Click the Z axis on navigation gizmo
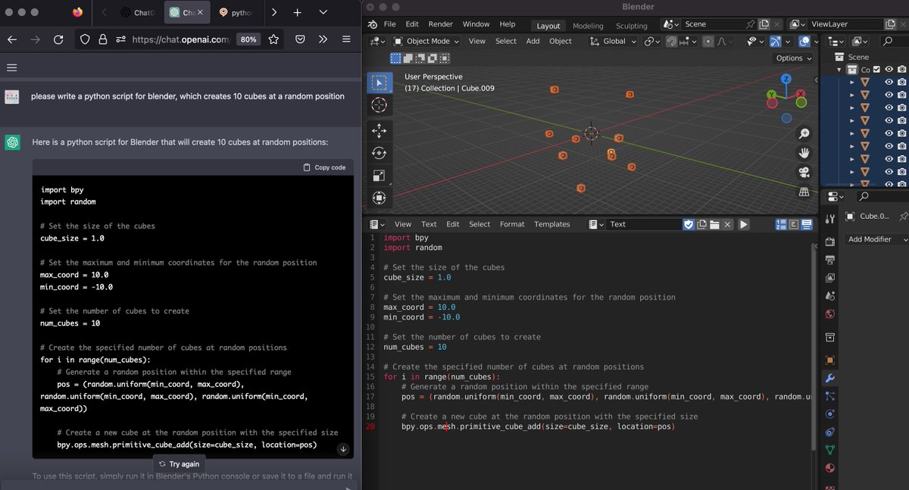The height and width of the screenshot is (490, 909). [x=786, y=79]
